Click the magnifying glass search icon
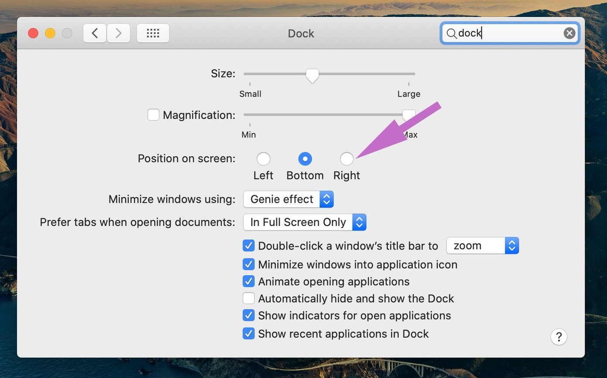The height and width of the screenshot is (378, 607). 452,33
